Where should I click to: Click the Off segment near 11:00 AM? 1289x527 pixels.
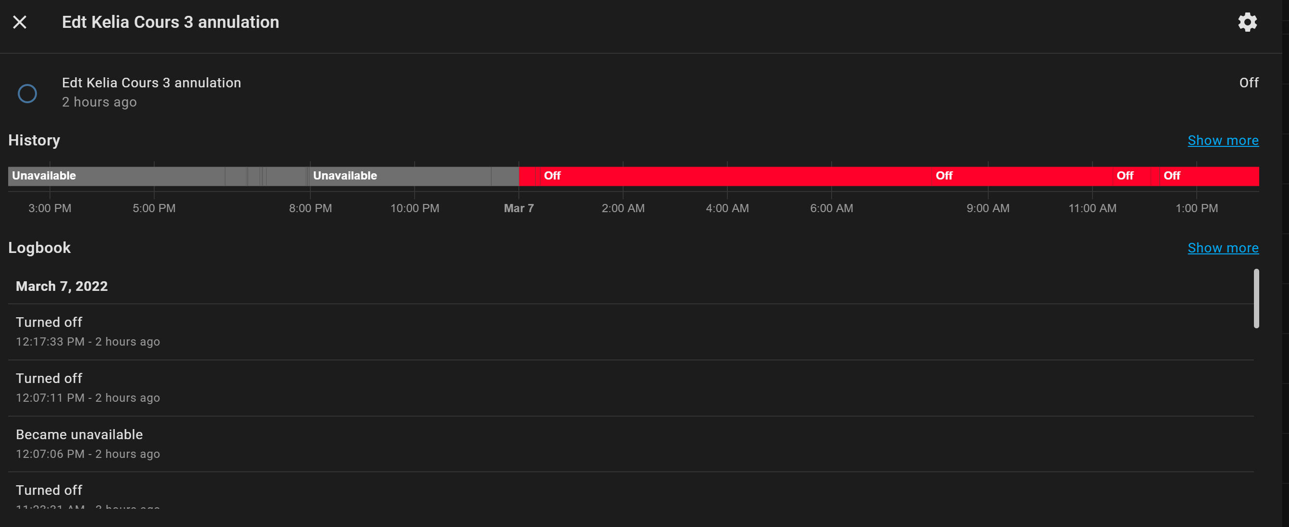[x=1135, y=176]
